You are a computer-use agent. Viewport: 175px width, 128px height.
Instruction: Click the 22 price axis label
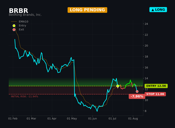(x=146, y=35)
